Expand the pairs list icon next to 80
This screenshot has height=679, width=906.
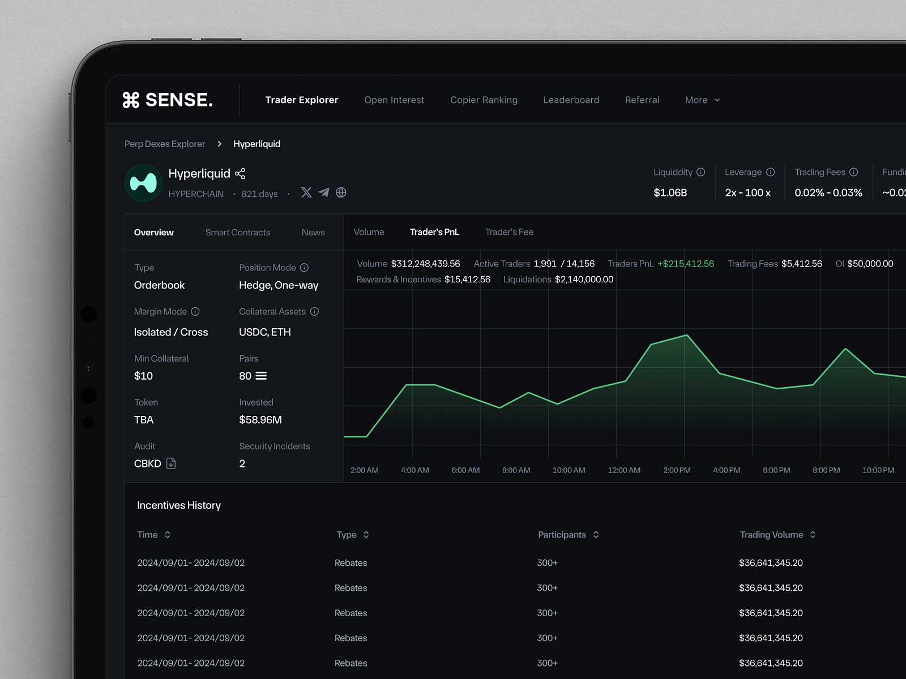coord(262,376)
